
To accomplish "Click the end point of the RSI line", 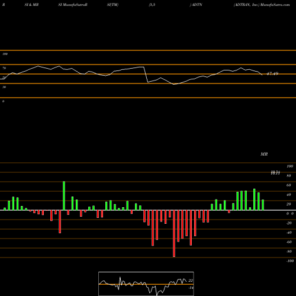I will pyautogui.click(x=262, y=75).
